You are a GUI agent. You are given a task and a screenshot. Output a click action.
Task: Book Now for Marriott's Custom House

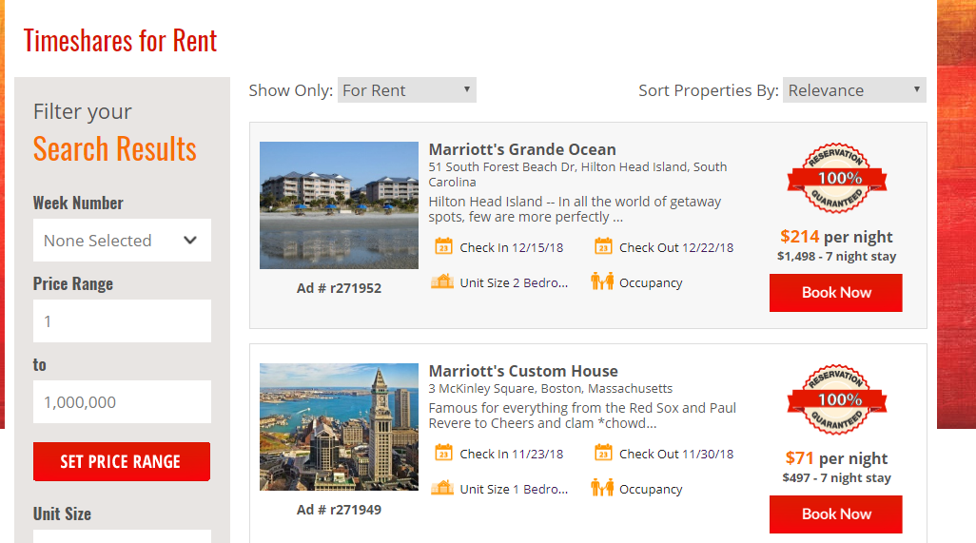(836, 514)
